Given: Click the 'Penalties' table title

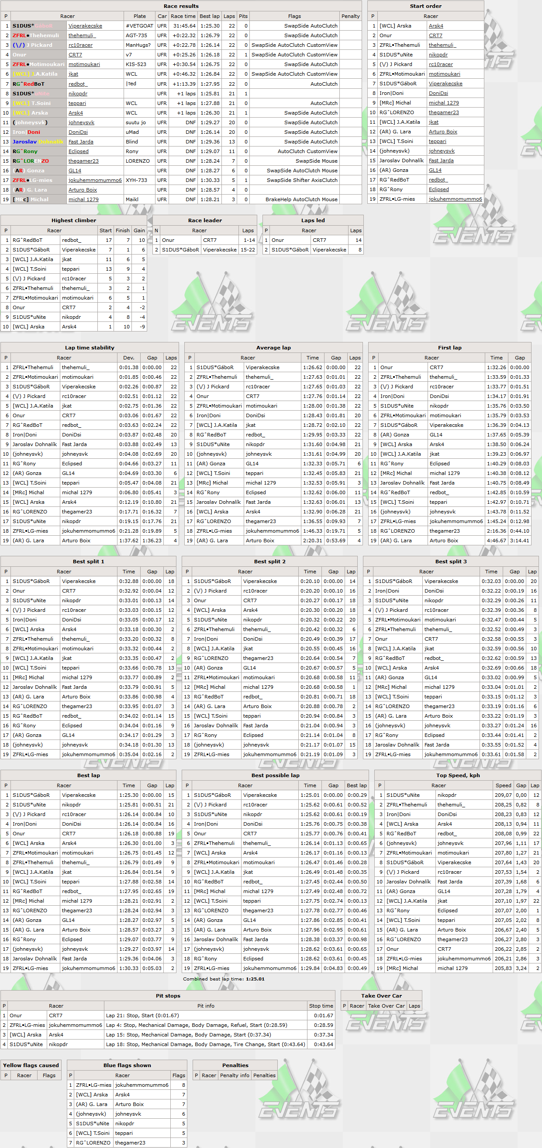Looking at the screenshot, I should tap(235, 1065).
